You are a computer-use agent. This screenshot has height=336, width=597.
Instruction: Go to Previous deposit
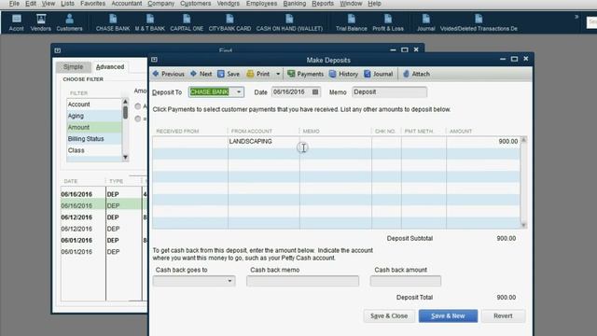(x=169, y=74)
